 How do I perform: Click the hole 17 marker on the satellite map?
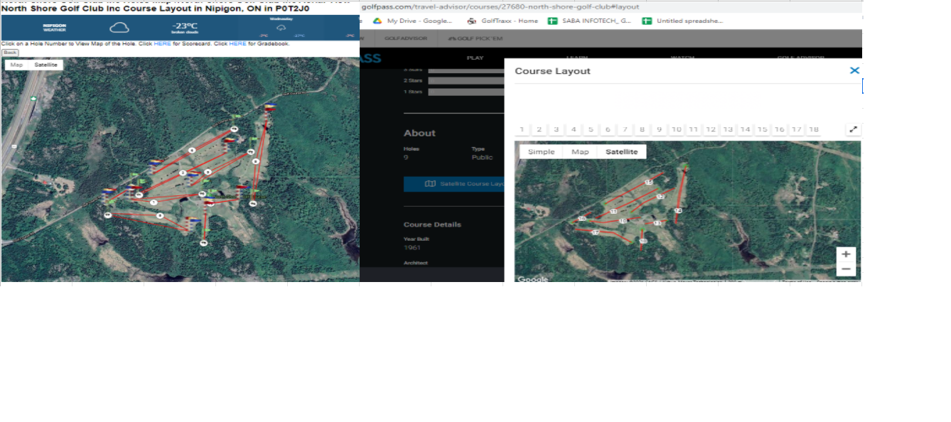coord(596,232)
